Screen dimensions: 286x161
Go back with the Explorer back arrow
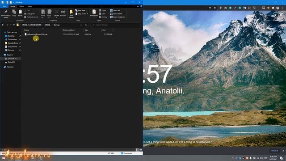(x=3, y=25)
